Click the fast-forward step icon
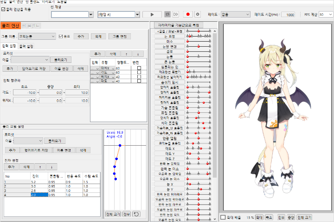The image size is (334, 222). [x=176, y=14]
